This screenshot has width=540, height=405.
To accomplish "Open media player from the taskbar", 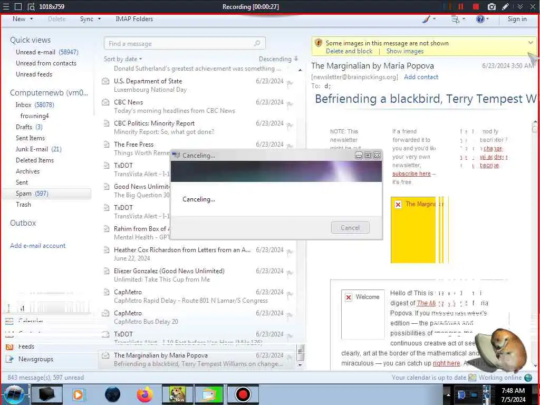I will point(78,394).
